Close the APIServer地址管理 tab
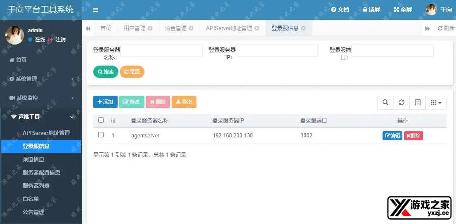Image resolution: width=456 pixels, height=224 pixels. pyautogui.click(x=257, y=28)
